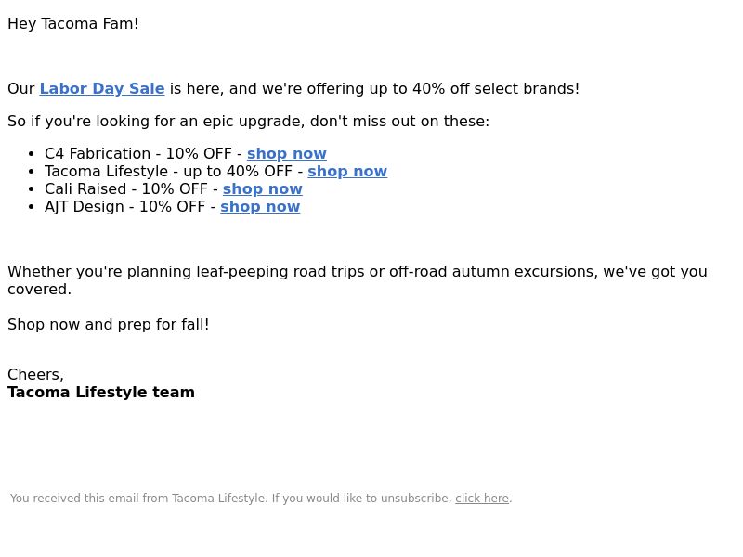Open the Labor Day Sale link
Image resolution: width=743 pixels, height=557 pixels.
(102, 88)
